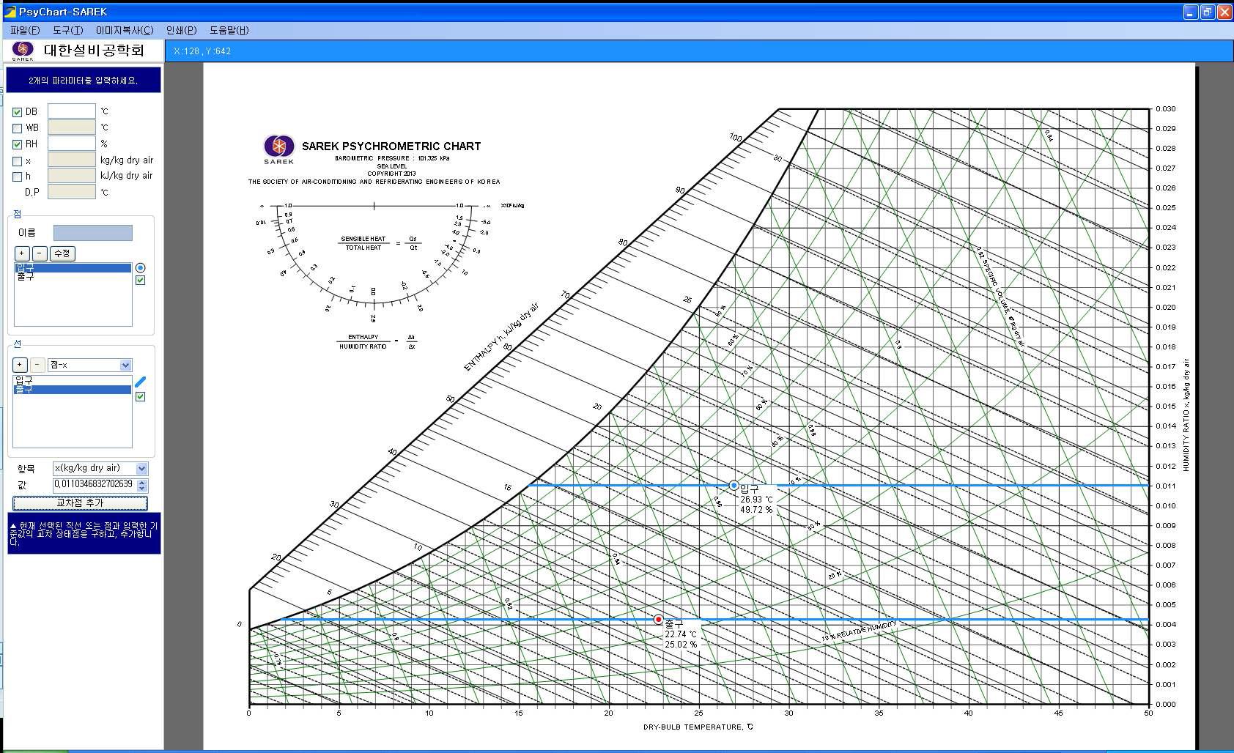This screenshot has width=1234, height=753.
Task: Select 출구 in the points list
Action: [x=73, y=277]
